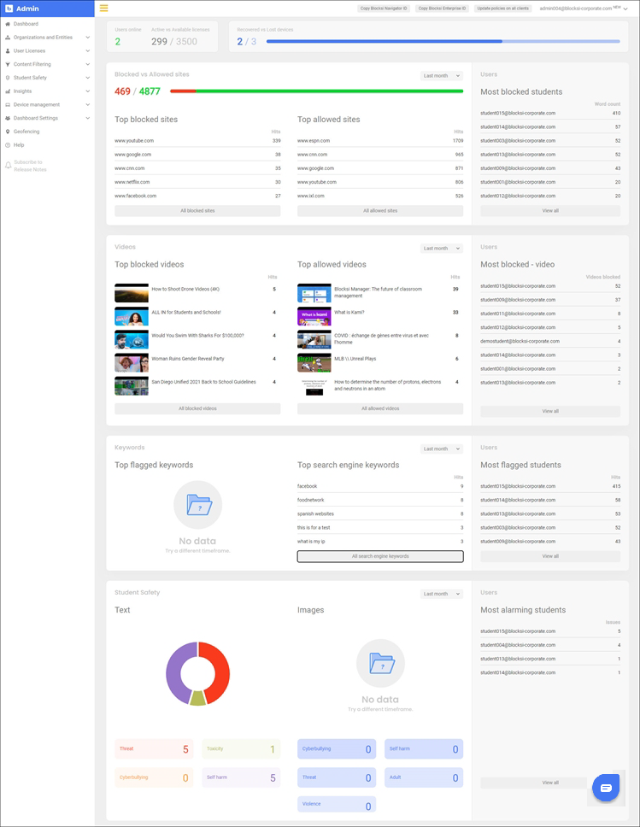
Task: Click All allowed sites button
Action: (380, 210)
